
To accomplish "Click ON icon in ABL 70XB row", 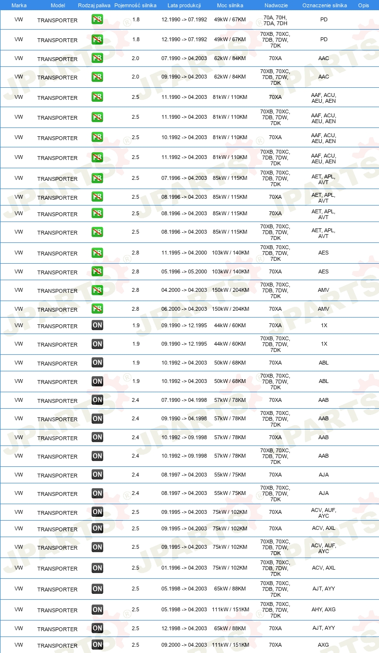I will pyautogui.click(x=97, y=381).
